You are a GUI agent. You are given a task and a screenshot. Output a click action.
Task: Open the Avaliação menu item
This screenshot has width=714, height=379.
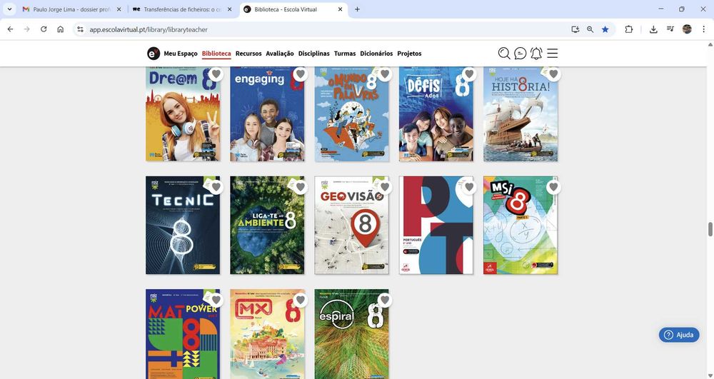[280, 54]
